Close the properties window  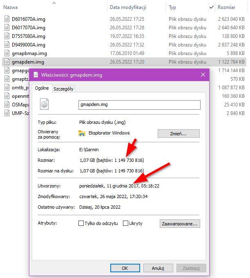point(203,75)
